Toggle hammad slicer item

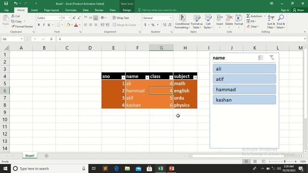coord(244,90)
